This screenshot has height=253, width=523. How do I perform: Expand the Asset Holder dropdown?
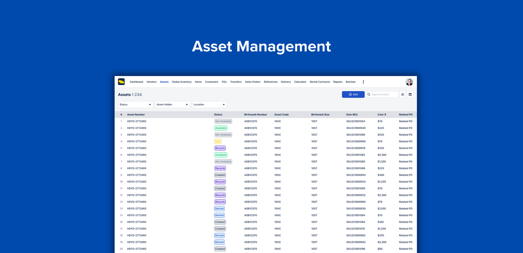pos(172,104)
